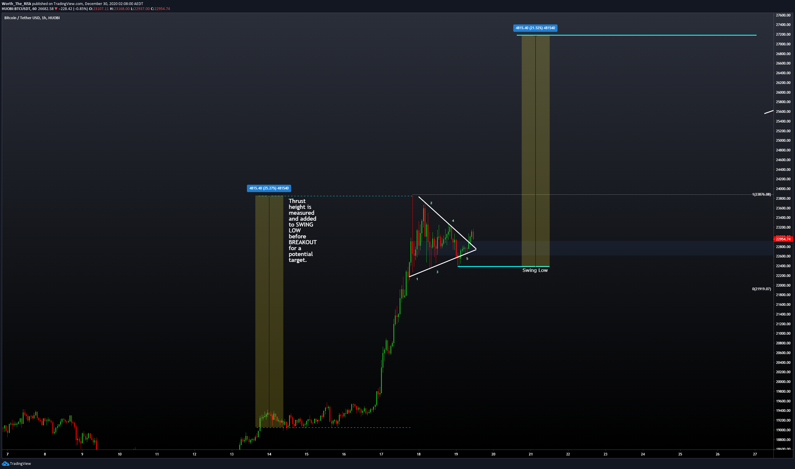Click date 18 on time axis
Viewport: 795px width, 469px height.
(x=418, y=454)
